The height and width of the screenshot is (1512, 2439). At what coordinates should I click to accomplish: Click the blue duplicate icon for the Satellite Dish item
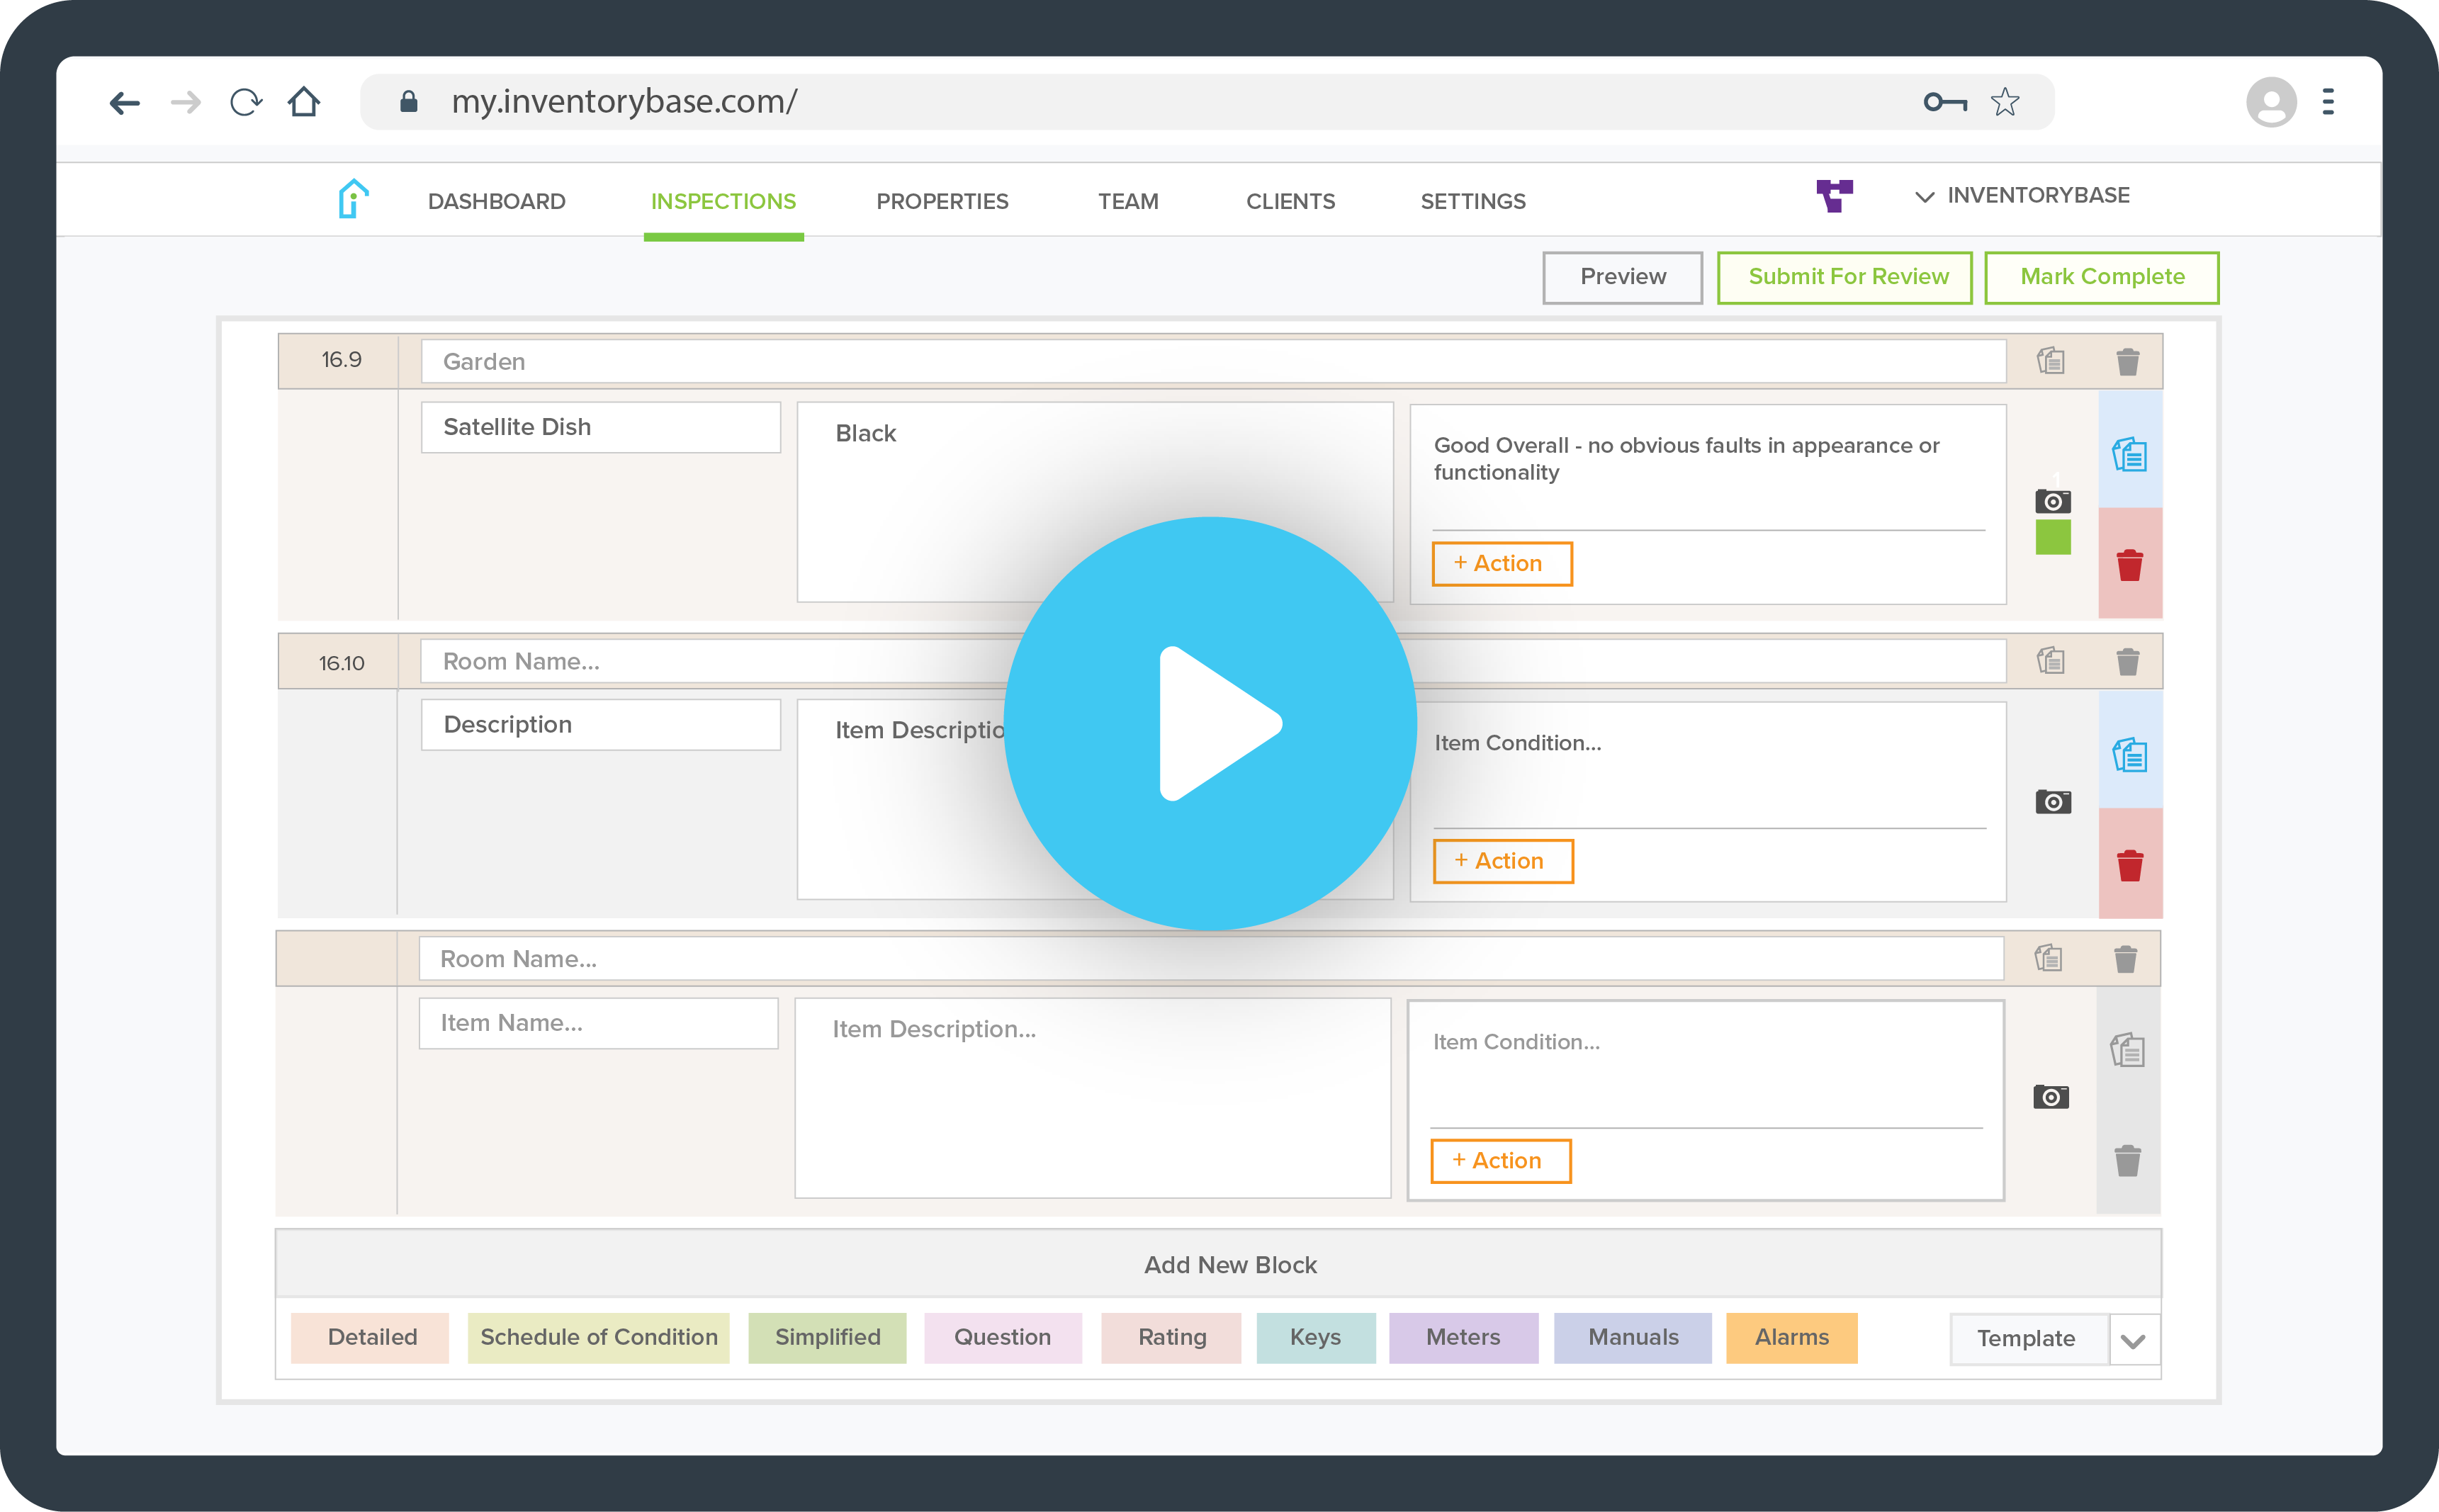point(2129,456)
